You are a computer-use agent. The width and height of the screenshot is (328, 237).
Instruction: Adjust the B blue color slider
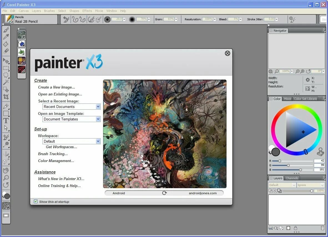coord(292,170)
